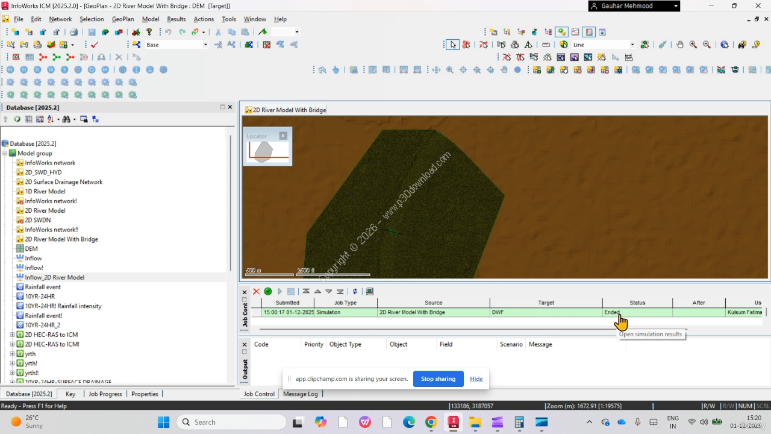771x434 pixels.
Task: Toggle float checkbox on Job Control panel
Action: pyautogui.click(x=245, y=300)
